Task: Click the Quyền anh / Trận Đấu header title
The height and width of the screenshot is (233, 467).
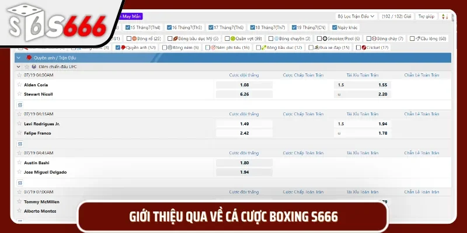Action: [x=55, y=58]
